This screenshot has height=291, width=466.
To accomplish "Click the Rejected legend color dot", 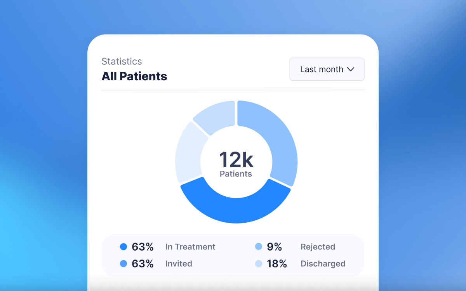I will click(259, 247).
